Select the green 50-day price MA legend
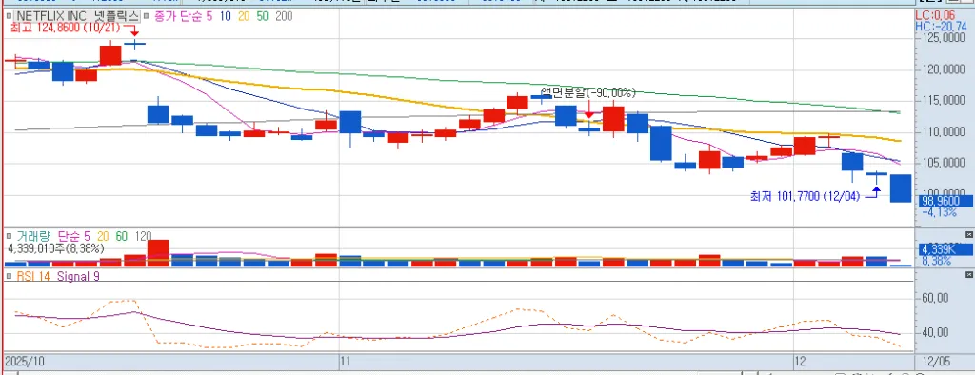Screen dimensions: 975x375 click(x=262, y=16)
